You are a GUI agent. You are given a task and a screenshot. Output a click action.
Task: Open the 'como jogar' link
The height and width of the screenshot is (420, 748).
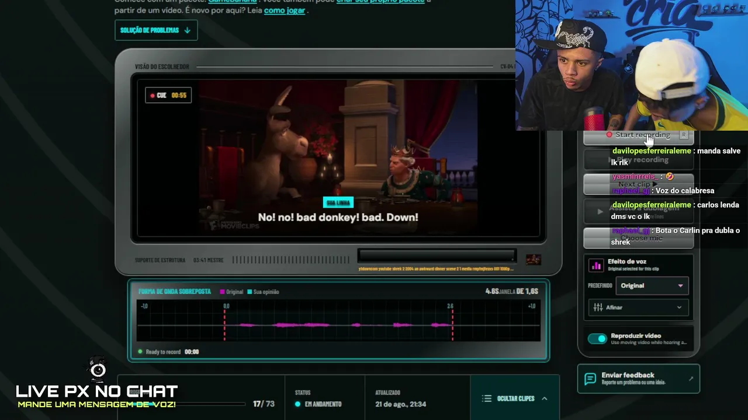coord(285,10)
